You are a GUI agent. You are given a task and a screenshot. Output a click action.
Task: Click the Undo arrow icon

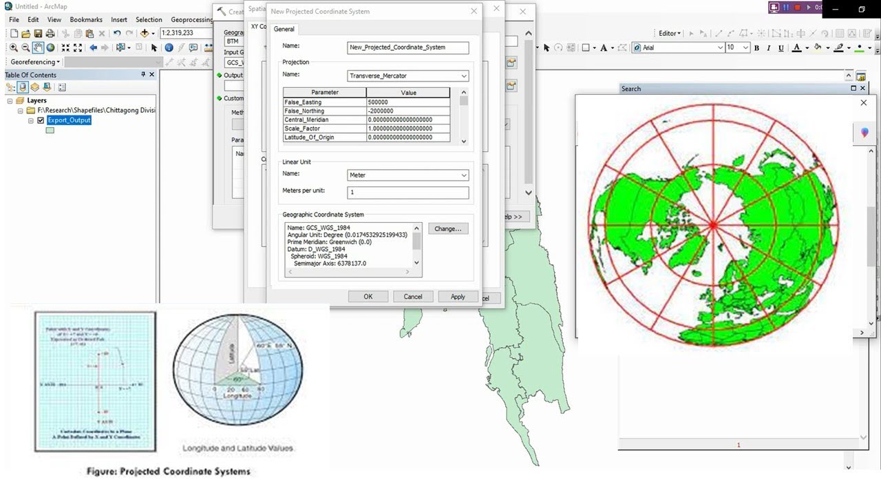(117, 33)
